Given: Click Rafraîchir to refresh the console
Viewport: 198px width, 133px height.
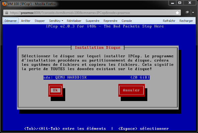Looking at the screenshot, I should (169, 21).
